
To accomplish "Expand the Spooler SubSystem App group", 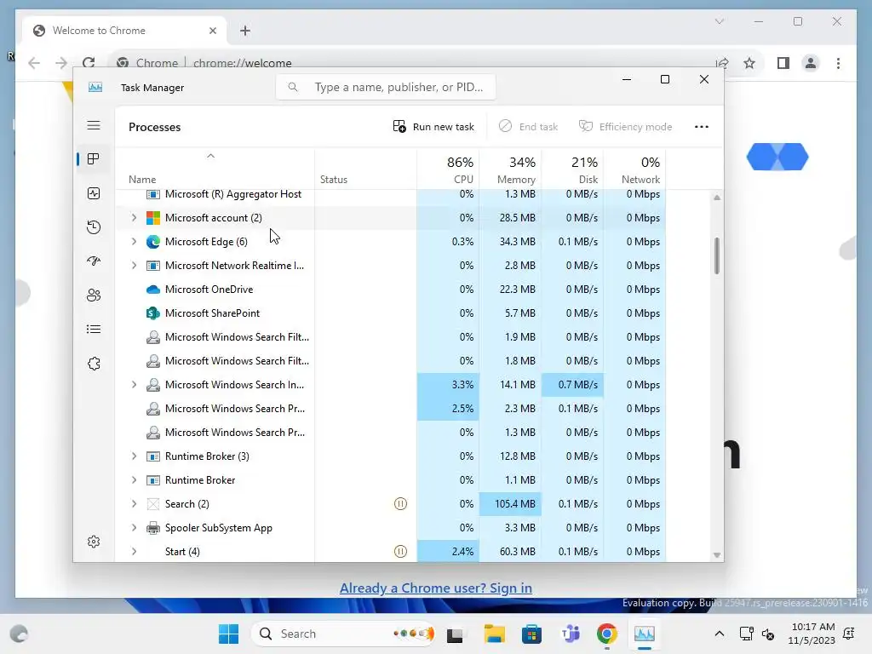I will 134,528.
